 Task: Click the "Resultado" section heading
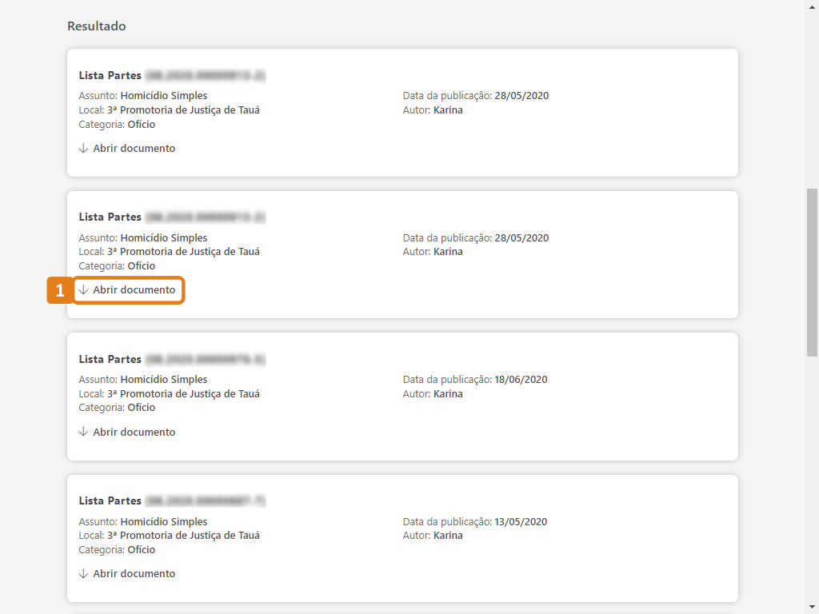[96, 26]
